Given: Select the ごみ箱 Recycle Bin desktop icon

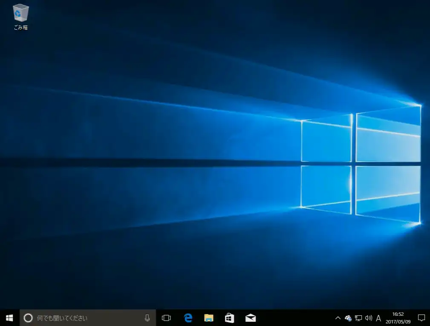Looking at the screenshot, I should coord(20,17).
